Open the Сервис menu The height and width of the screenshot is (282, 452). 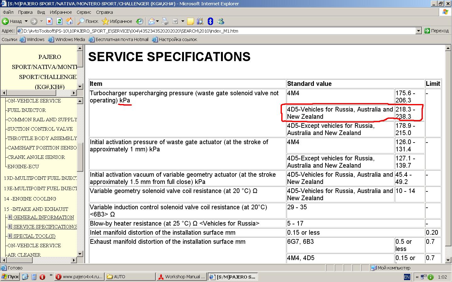point(84,12)
